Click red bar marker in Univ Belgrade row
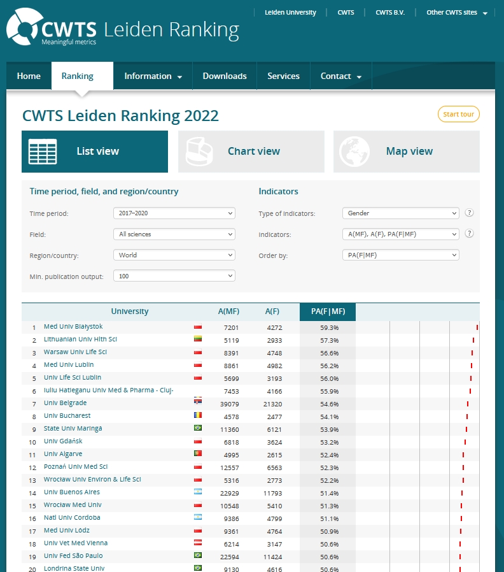Image resolution: width=504 pixels, height=572 pixels. [468, 404]
